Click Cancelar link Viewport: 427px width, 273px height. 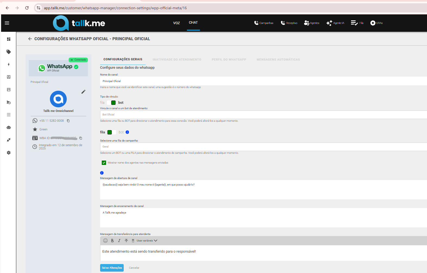point(134,268)
